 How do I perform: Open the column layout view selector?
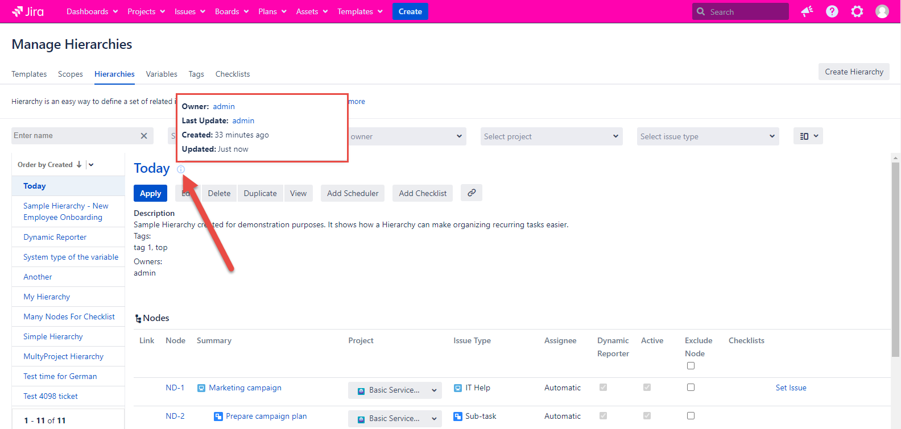pos(808,136)
